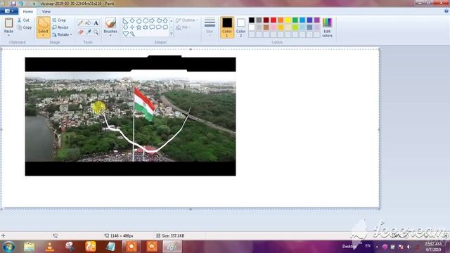
Task: Pick the purple palette swatch
Action: tap(317, 20)
